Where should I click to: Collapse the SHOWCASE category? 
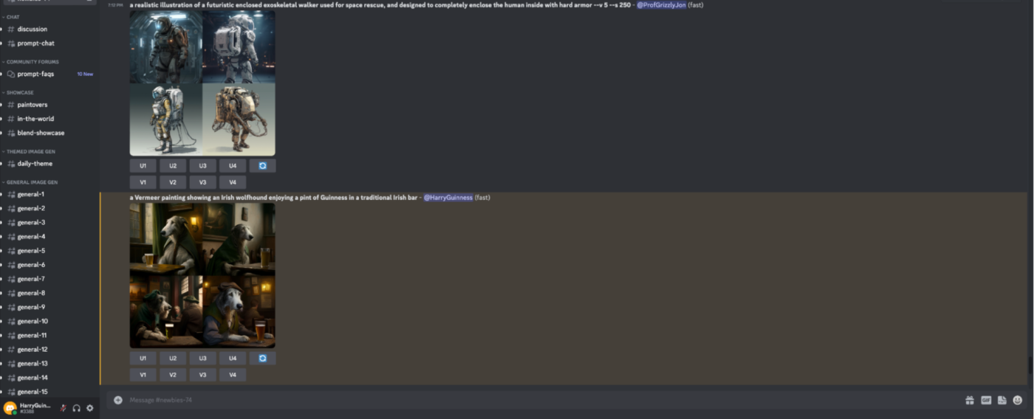[x=19, y=92]
